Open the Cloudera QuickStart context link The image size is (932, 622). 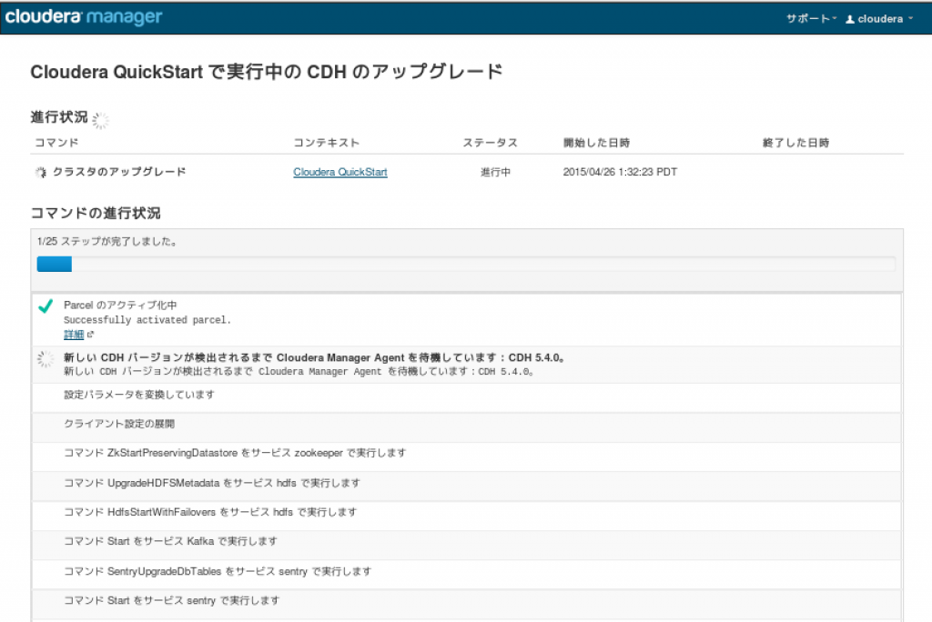[x=340, y=172]
